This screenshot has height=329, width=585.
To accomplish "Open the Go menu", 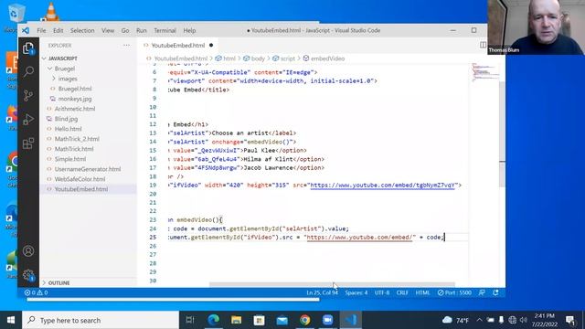I will (x=125, y=30).
